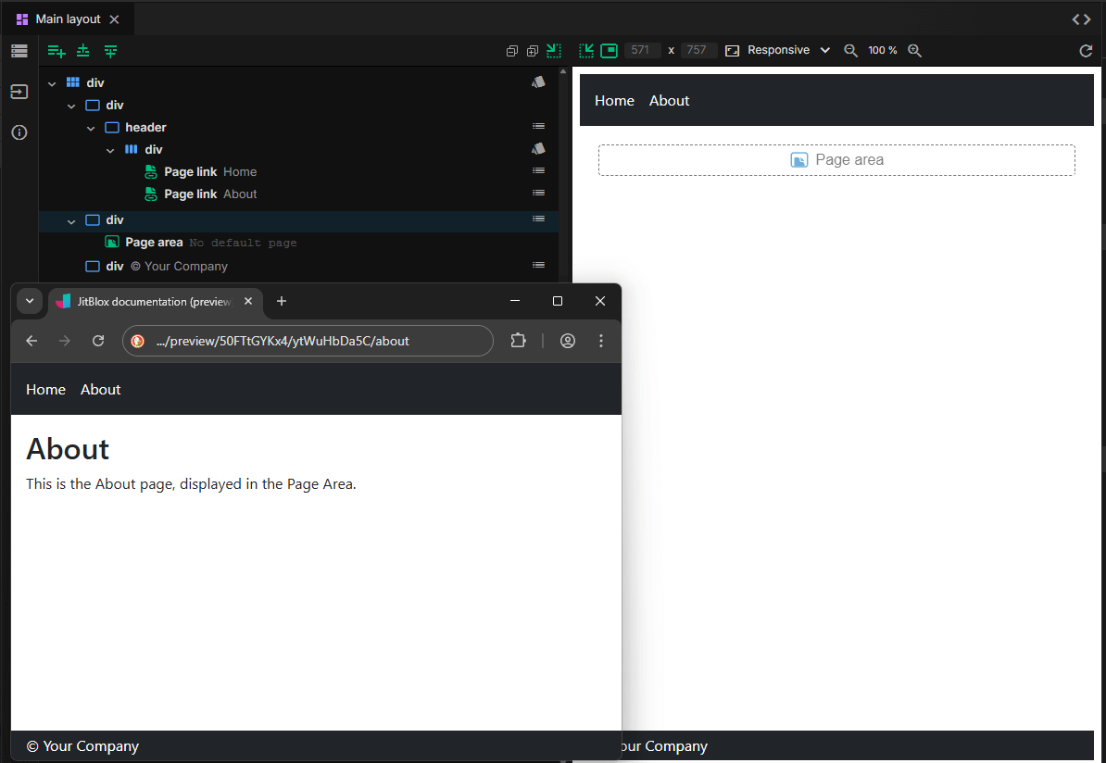1106x763 pixels.
Task: Select the header tree item
Action: coord(135,127)
